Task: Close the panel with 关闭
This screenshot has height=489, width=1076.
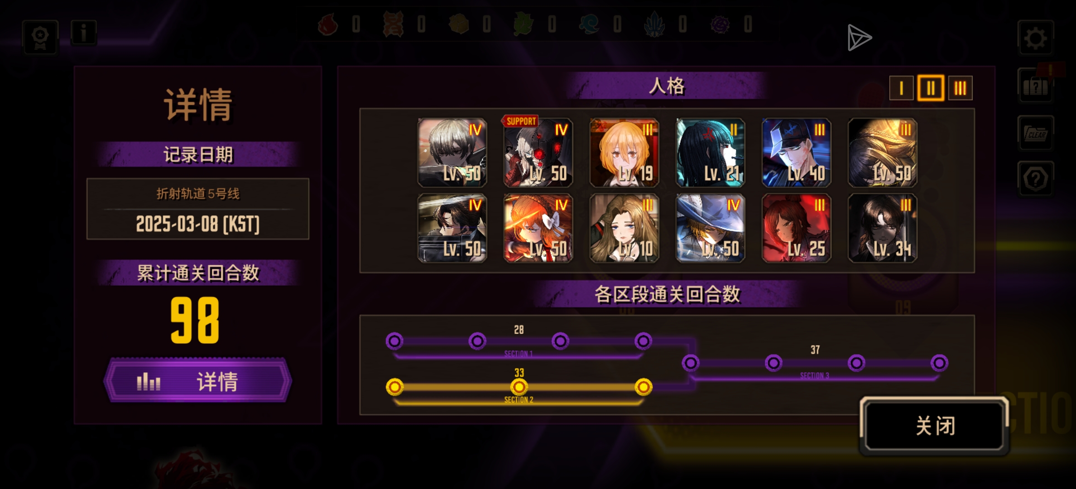Action: (x=935, y=426)
